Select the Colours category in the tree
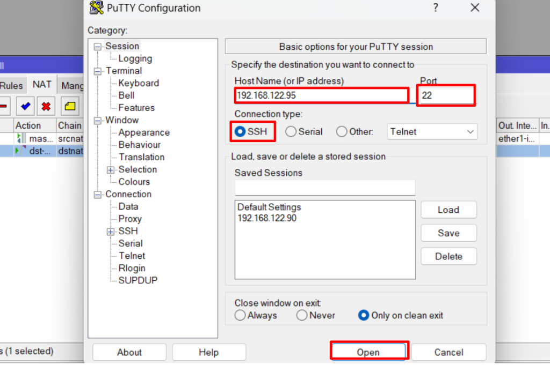Image resolution: width=550 pixels, height=365 pixels. click(134, 182)
